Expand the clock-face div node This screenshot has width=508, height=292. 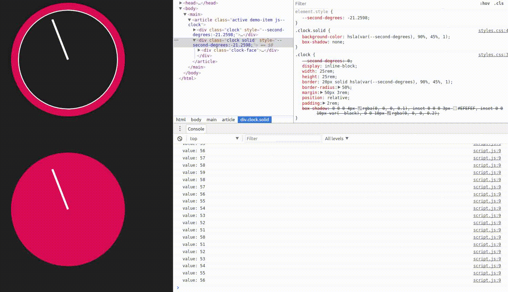199,50
